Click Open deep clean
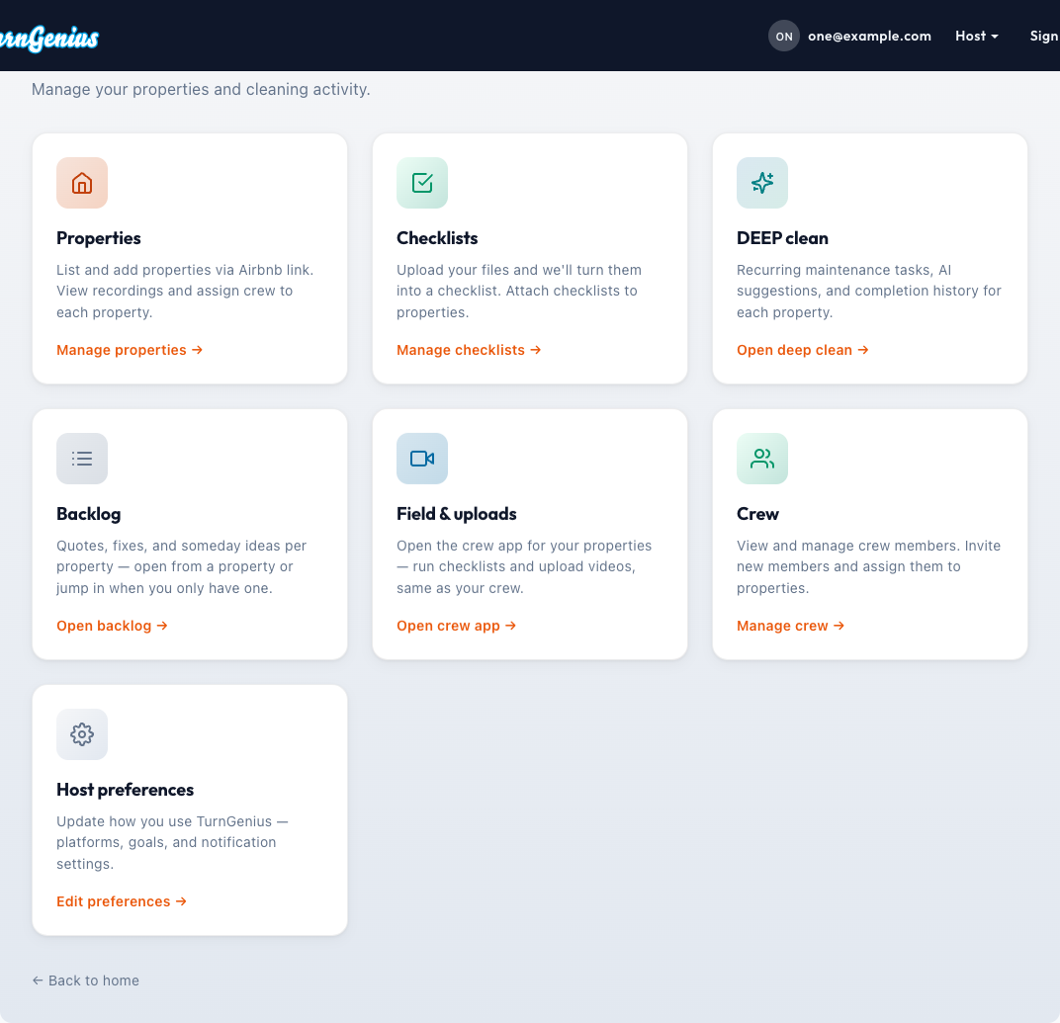 click(802, 349)
